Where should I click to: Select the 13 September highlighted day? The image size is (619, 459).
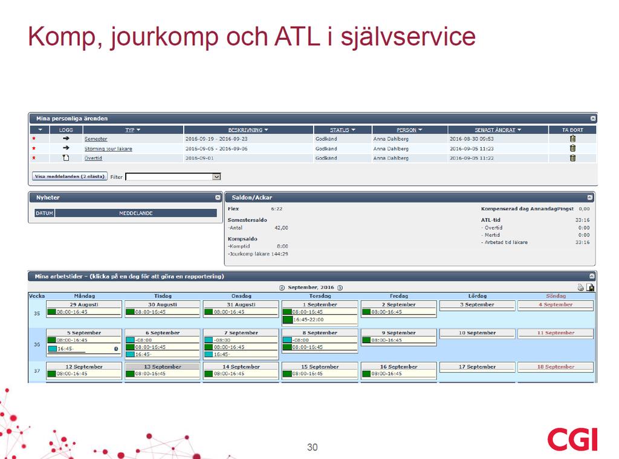pyautogui.click(x=162, y=367)
